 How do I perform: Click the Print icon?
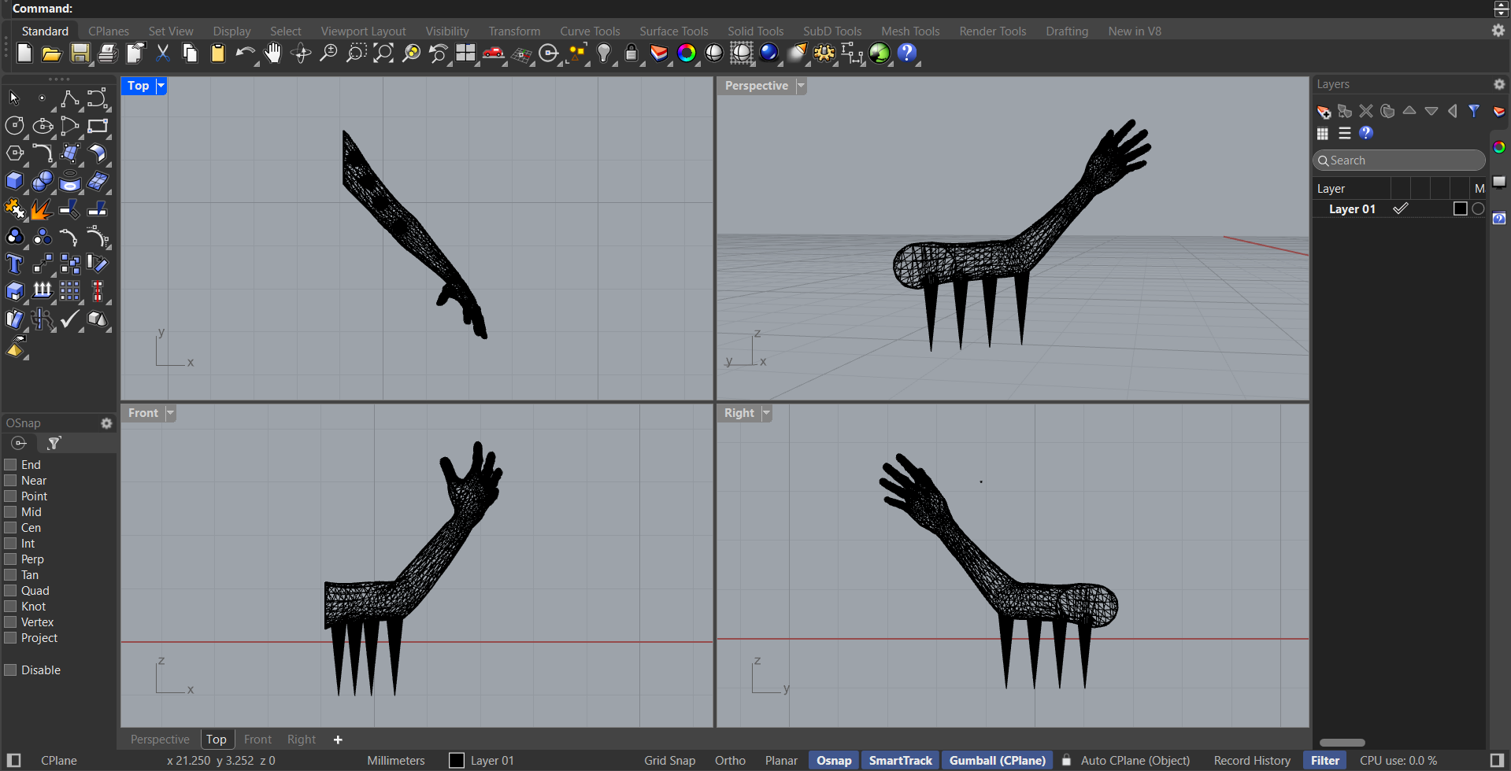click(107, 53)
